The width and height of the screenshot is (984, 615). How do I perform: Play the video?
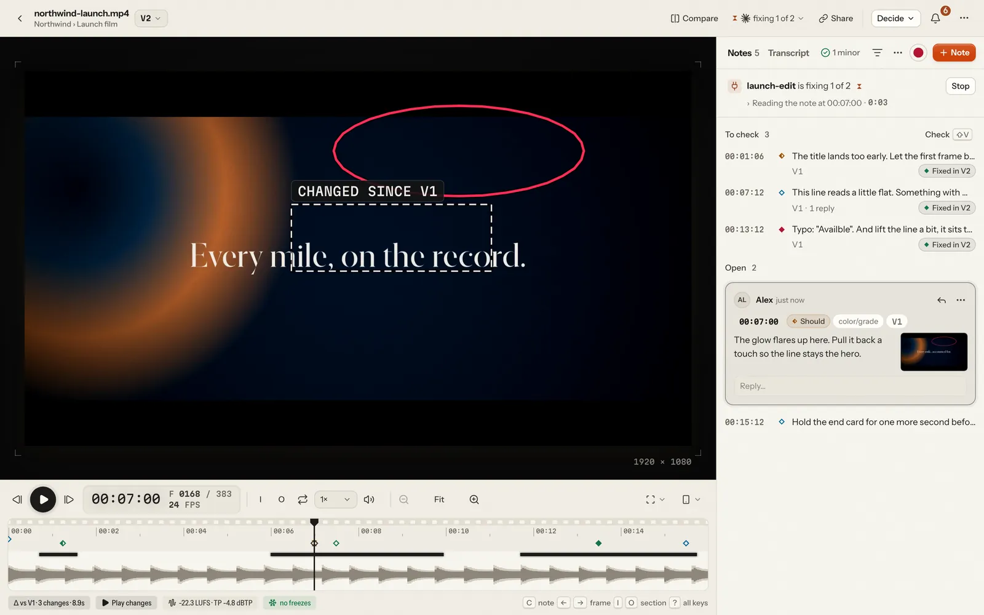pyautogui.click(x=43, y=499)
